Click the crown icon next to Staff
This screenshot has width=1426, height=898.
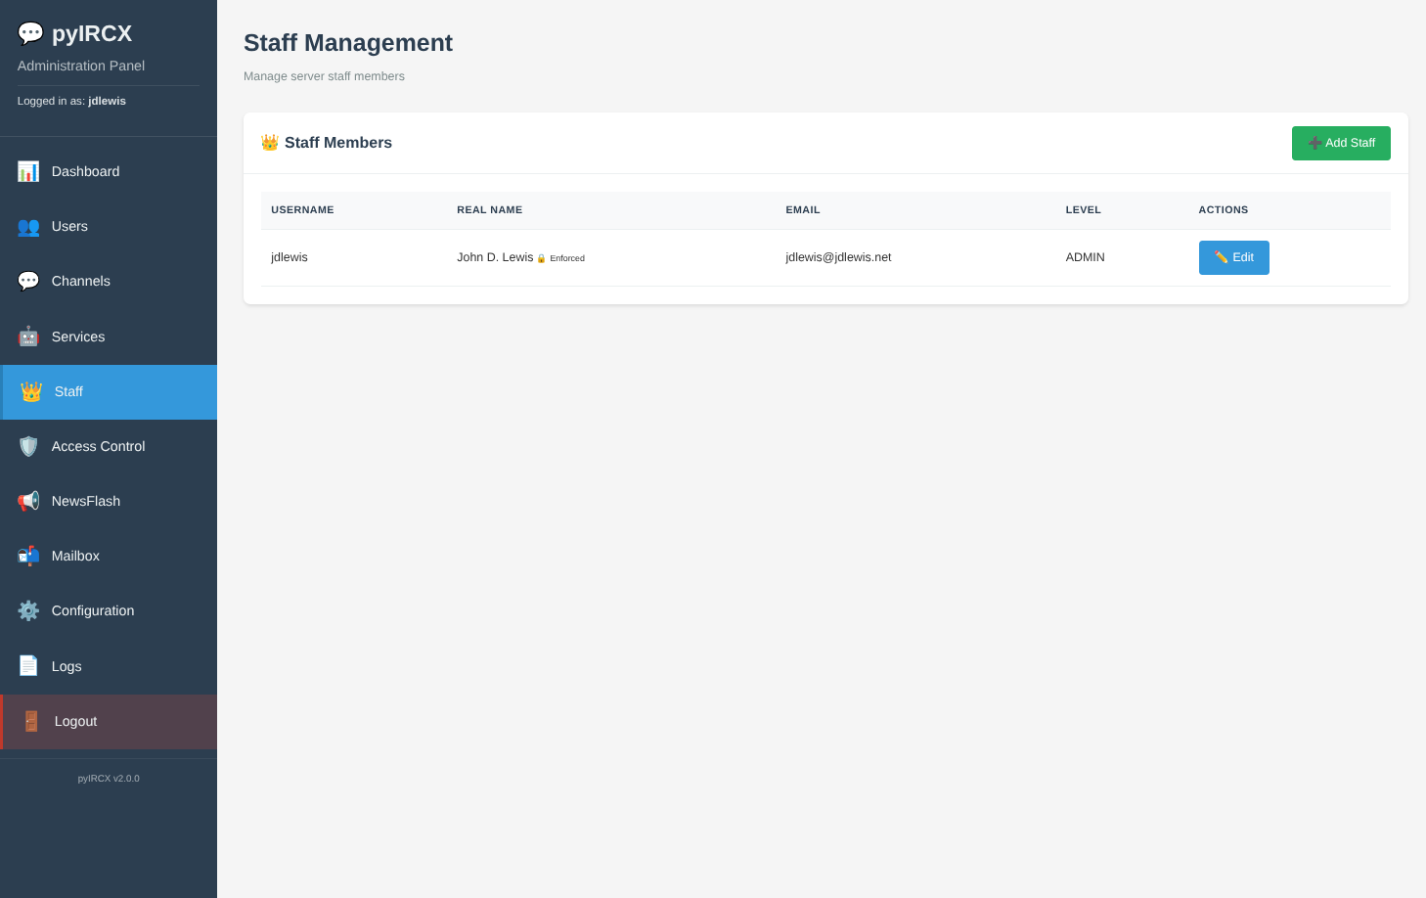(x=29, y=391)
